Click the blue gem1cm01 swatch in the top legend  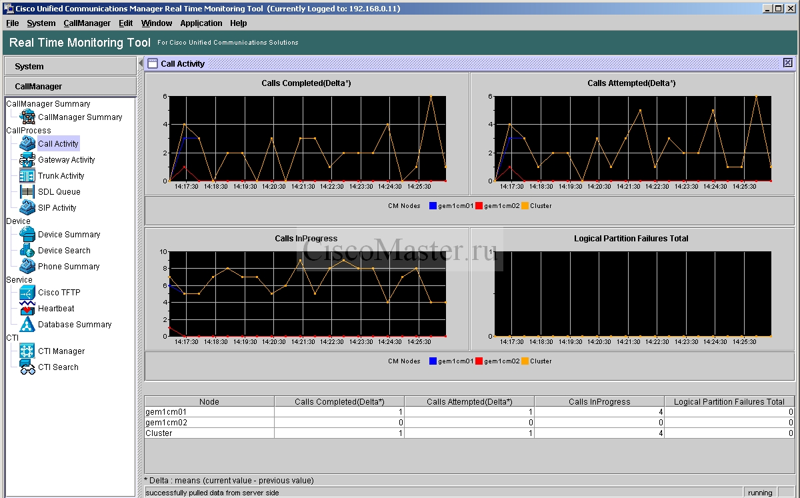click(x=433, y=206)
